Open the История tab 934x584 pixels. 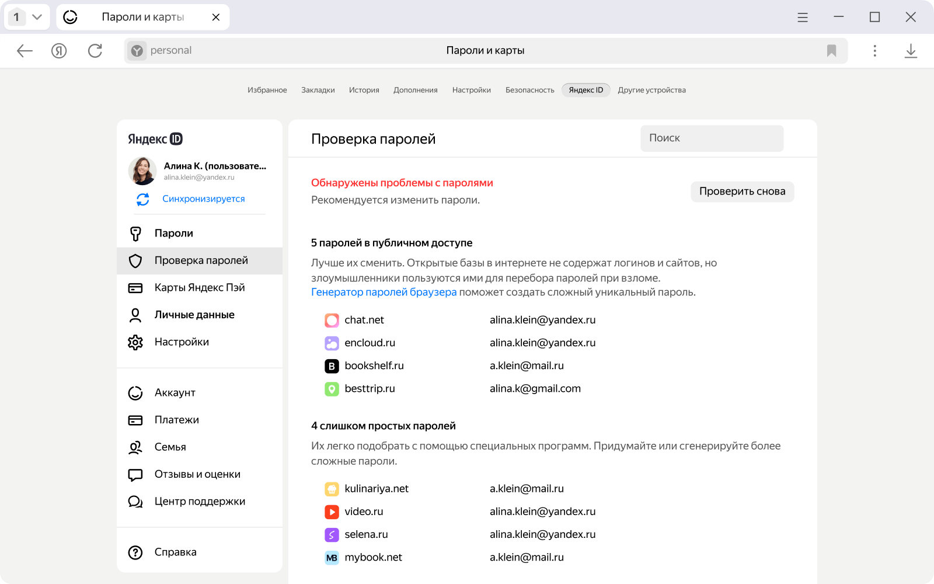pyautogui.click(x=364, y=90)
